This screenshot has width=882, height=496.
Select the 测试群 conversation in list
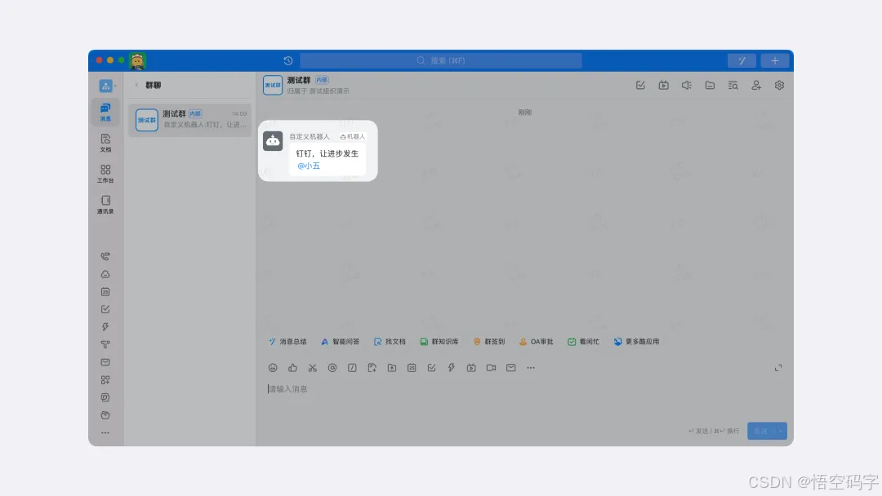189,120
